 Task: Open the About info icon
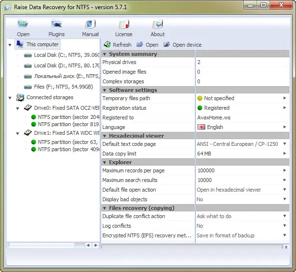158,24
